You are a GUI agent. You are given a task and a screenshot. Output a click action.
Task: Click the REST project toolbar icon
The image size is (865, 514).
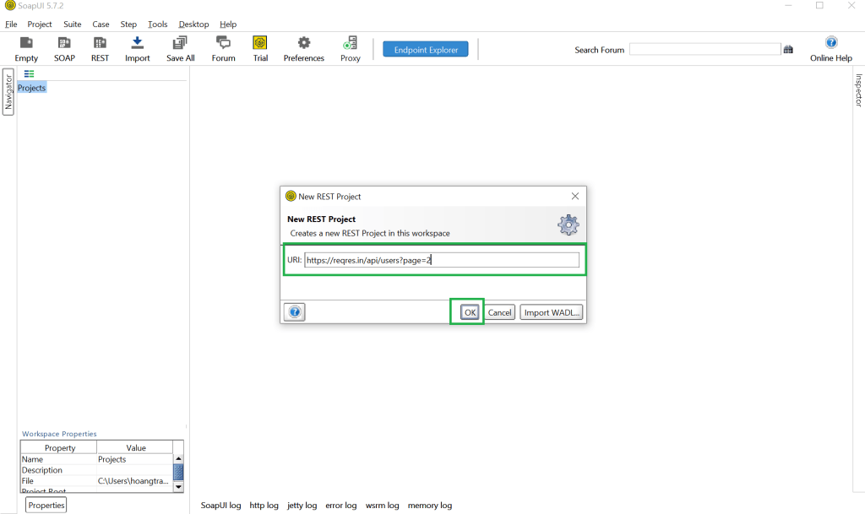click(x=100, y=44)
